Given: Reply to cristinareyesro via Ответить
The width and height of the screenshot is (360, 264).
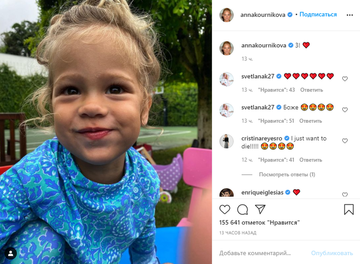Looking at the screenshot, I should point(311,160).
